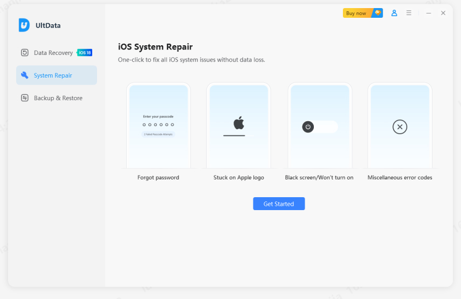Click the passcode dots in phone preview
The width and height of the screenshot is (461, 299).
(x=158, y=124)
